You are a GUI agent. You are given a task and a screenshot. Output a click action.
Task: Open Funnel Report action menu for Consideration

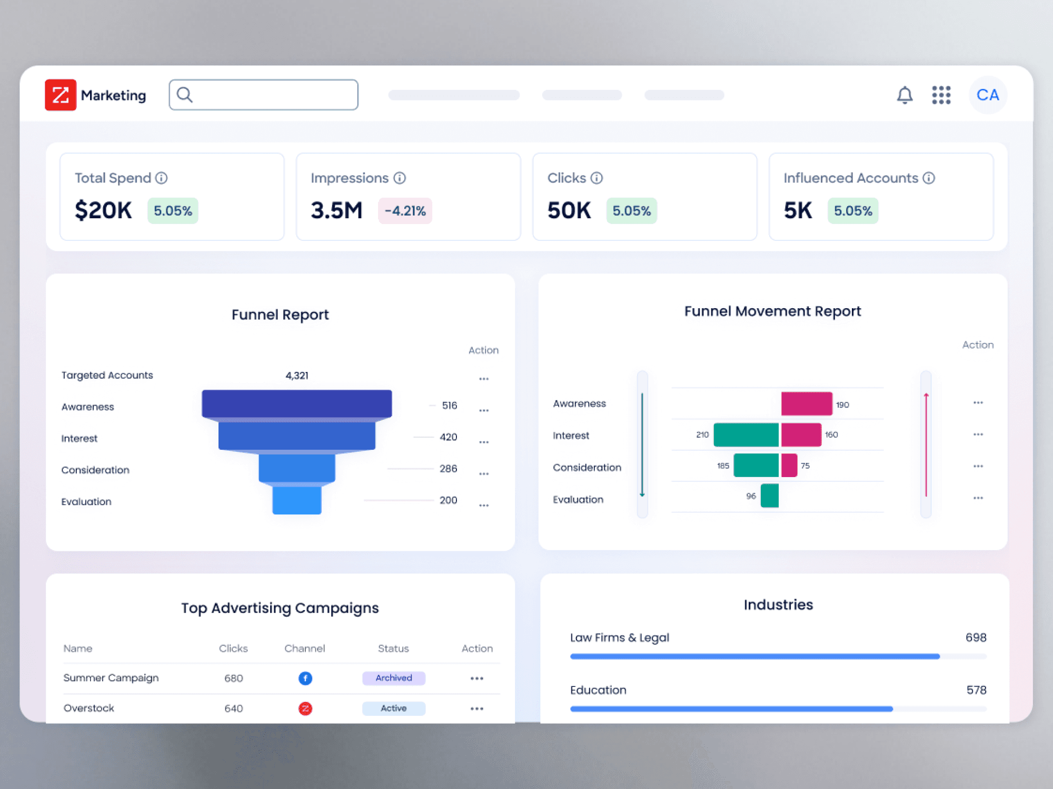click(x=484, y=474)
